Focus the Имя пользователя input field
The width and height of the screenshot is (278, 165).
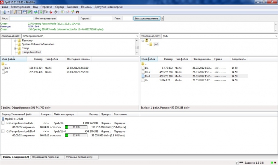tap(68, 18)
